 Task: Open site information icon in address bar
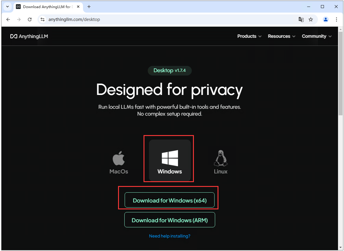pyautogui.click(x=43, y=19)
